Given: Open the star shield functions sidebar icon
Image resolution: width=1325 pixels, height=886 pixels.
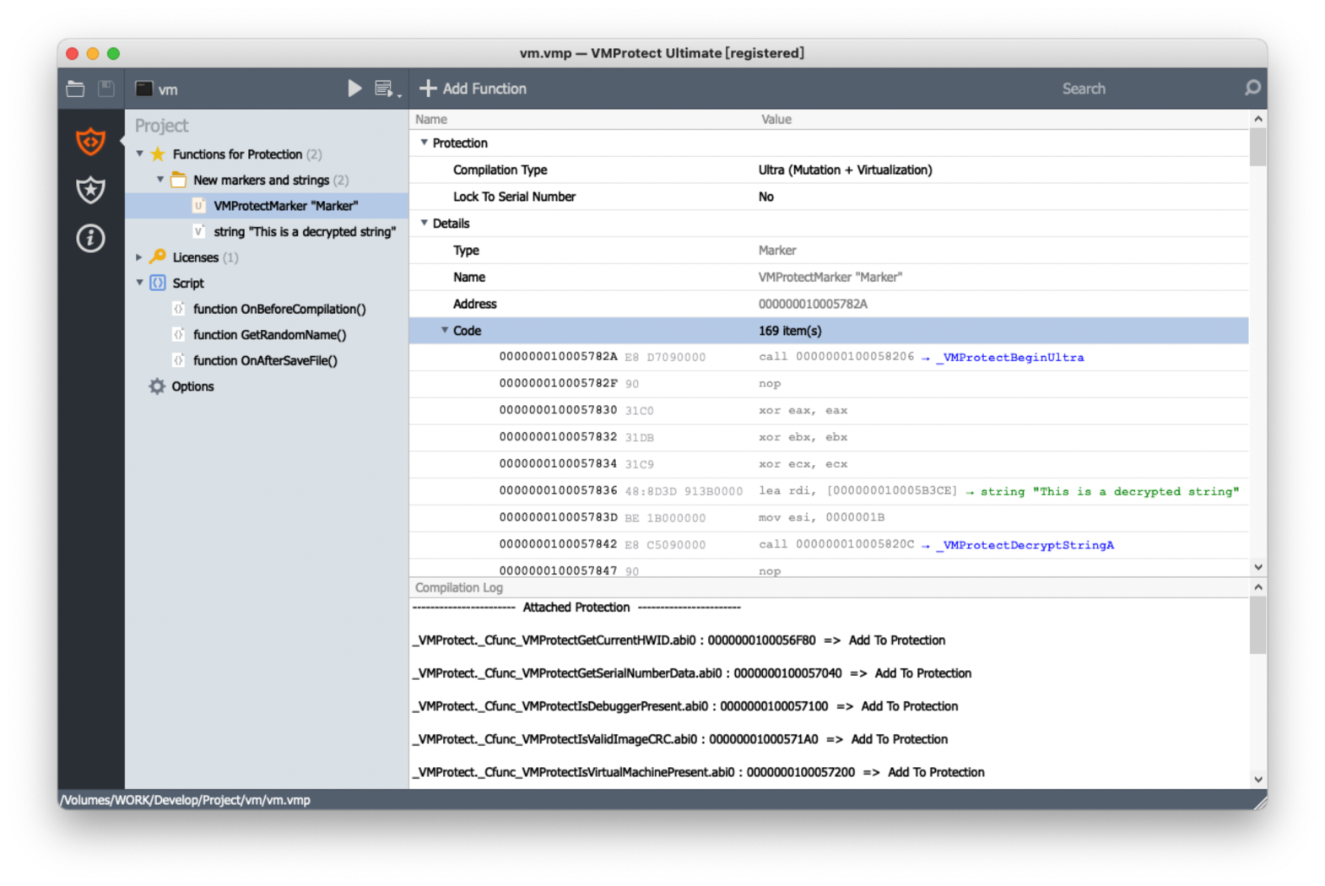Looking at the screenshot, I should pos(90,190).
